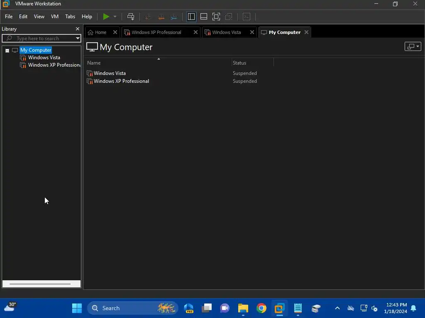The image size is (425, 318).
Task: Enter full screen mode icon
Action: 216,17
